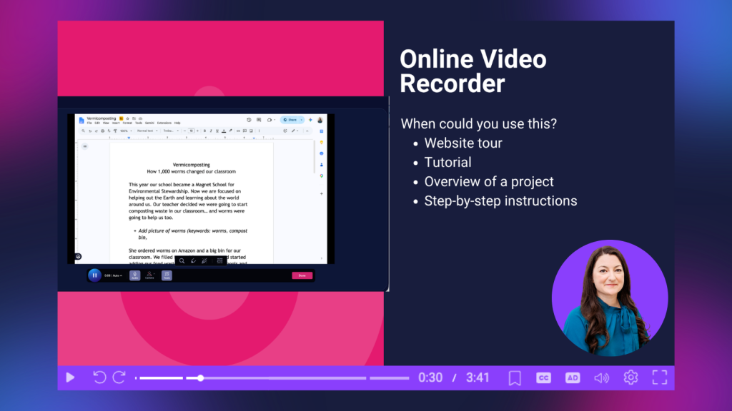Toggle audio description (AD)
Viewport: 732px width, 411px height.
point(573,378)
